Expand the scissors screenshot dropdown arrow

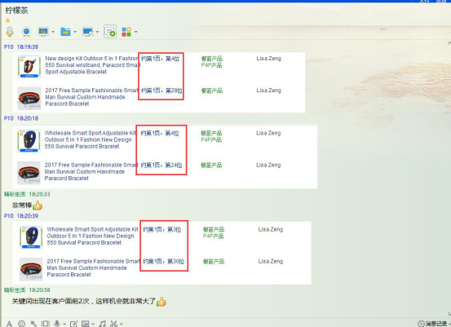(x=121, y=324)
